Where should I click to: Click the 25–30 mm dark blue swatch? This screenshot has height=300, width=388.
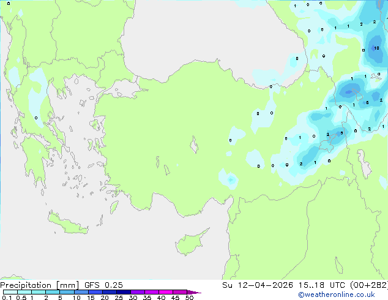coord(124,292)
